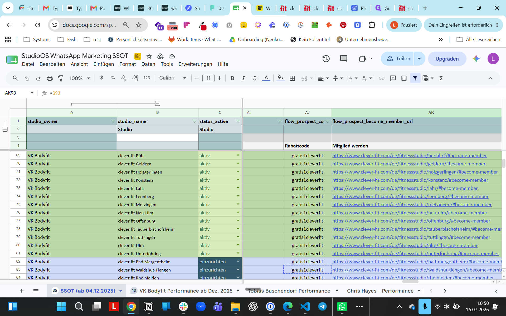Open the Daten menu
This screenshot has width=506, height=316.
point(148,64)
